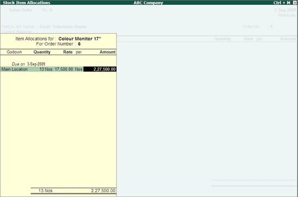Click the 13 Nos quantity field
This screenshot has width=298, height=197.
click(46, 69)
